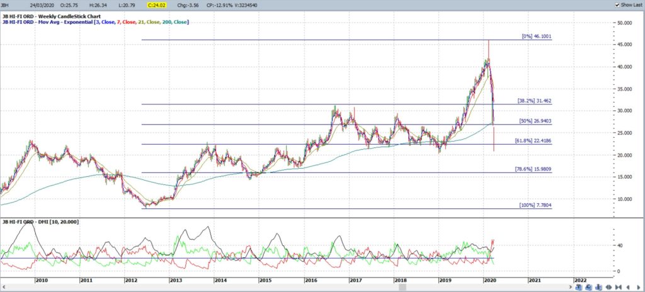Toggle the Show Last checkbox

tap(617, 5)
